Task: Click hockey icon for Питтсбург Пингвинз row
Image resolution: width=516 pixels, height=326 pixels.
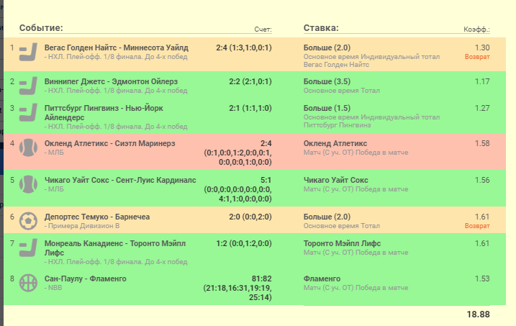Action: [28, 112]
